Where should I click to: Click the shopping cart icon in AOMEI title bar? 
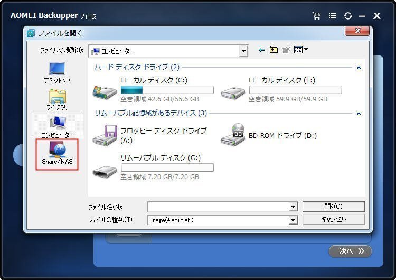(x=316, y=16)
